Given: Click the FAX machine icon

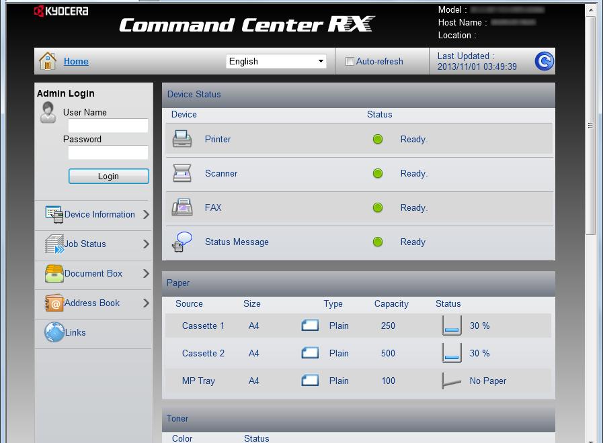Looking at the screenshot, I should click(x=182, y=207).
